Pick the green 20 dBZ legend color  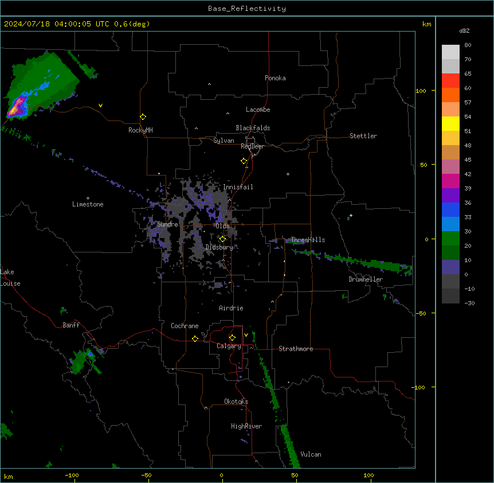[450, 239]
